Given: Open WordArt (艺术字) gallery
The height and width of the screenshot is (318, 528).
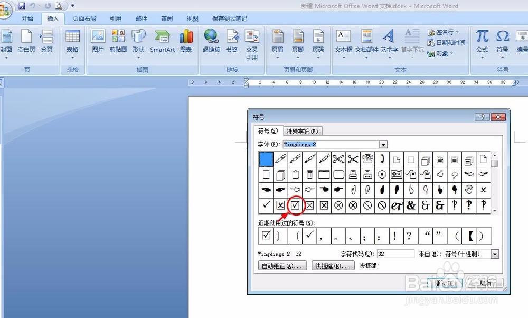Looking at the screenshot, I should click(x=389, y=44).
